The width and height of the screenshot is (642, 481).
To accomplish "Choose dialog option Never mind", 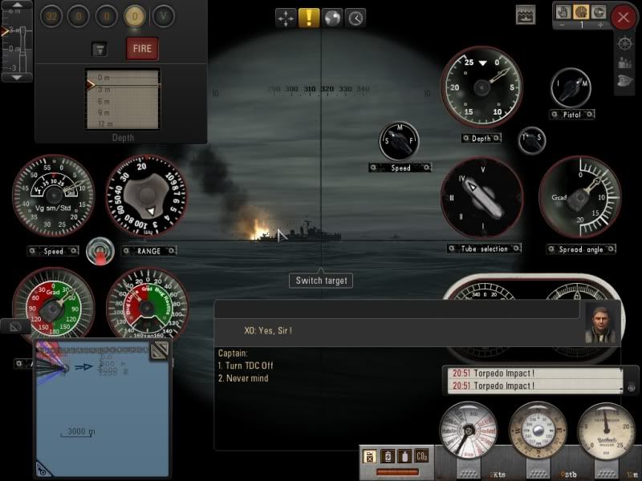I will [243, 378].
